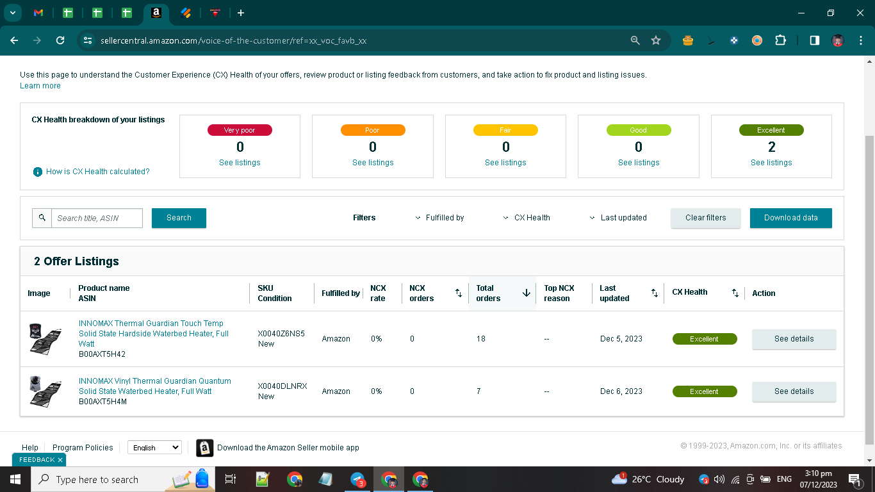Click the Download data button
The width and height of the screenshot is (875, 492).
click(791, 218)
